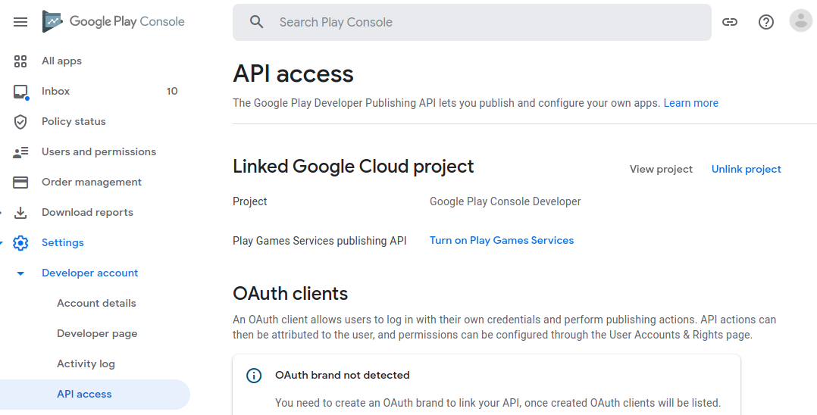817x415 pixels.
Task: Click the Download reports arrow icon
Action: point(20,213)
